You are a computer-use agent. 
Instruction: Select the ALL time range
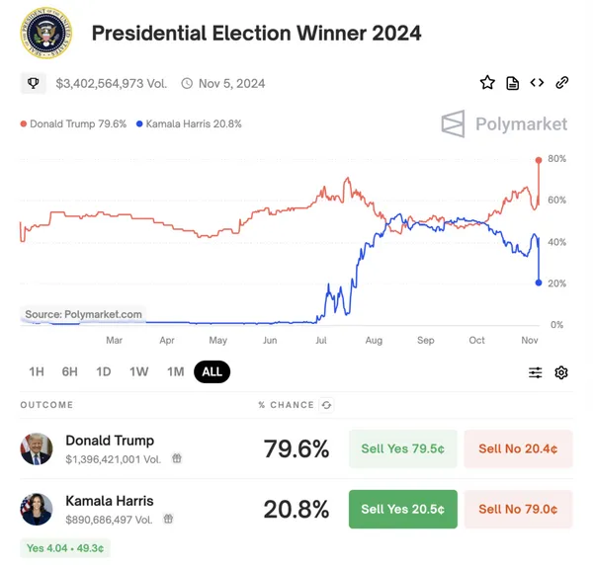(x=212, y=372)
